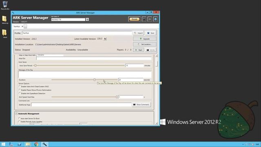261x147 pixels.
Task: Open the RCON console button
Action: pos(150,50)
